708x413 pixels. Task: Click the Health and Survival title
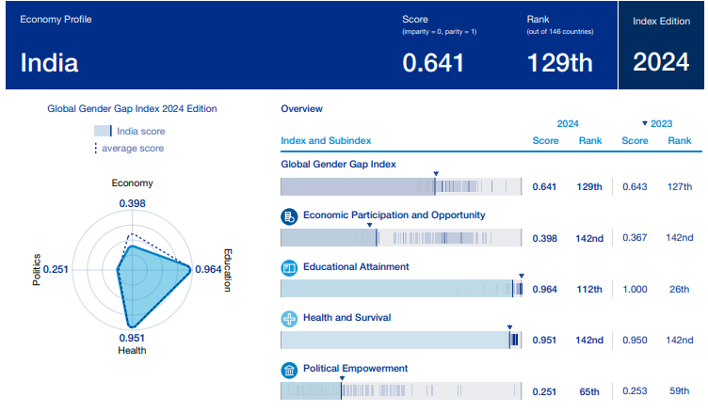coord(346,318)
